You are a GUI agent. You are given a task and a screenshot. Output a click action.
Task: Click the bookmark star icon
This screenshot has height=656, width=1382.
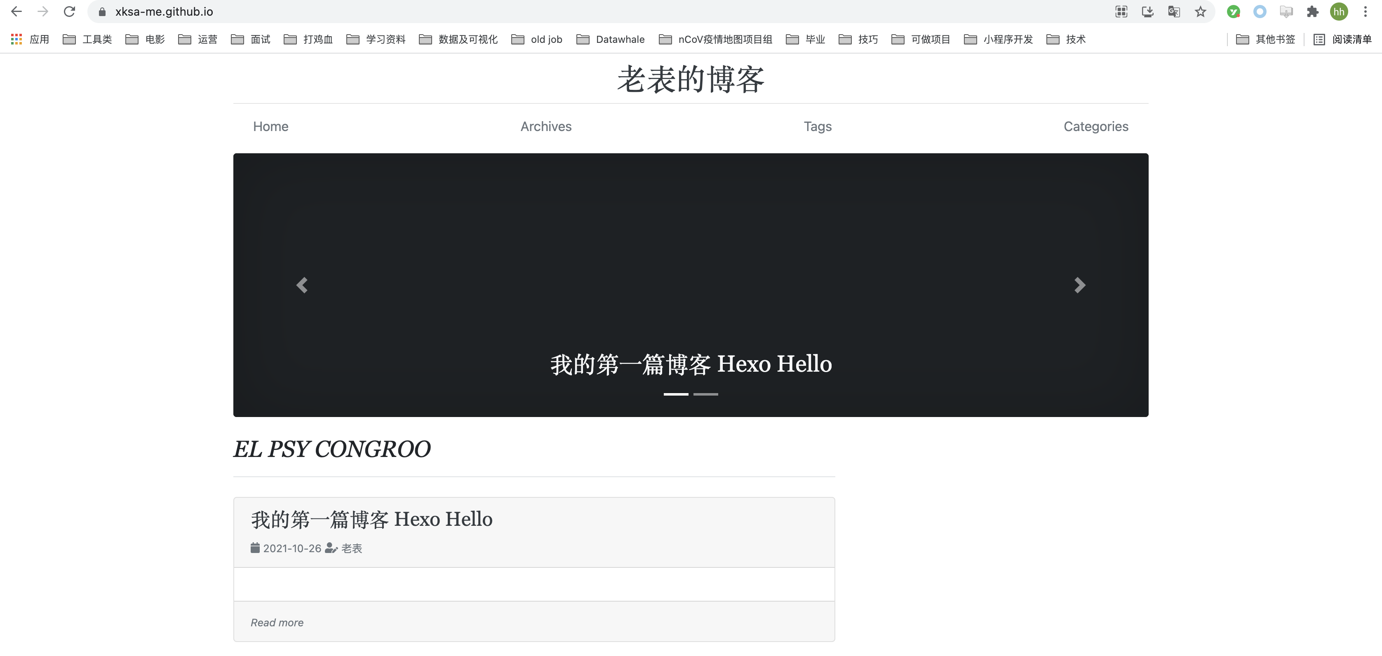tap(1200, 12)
